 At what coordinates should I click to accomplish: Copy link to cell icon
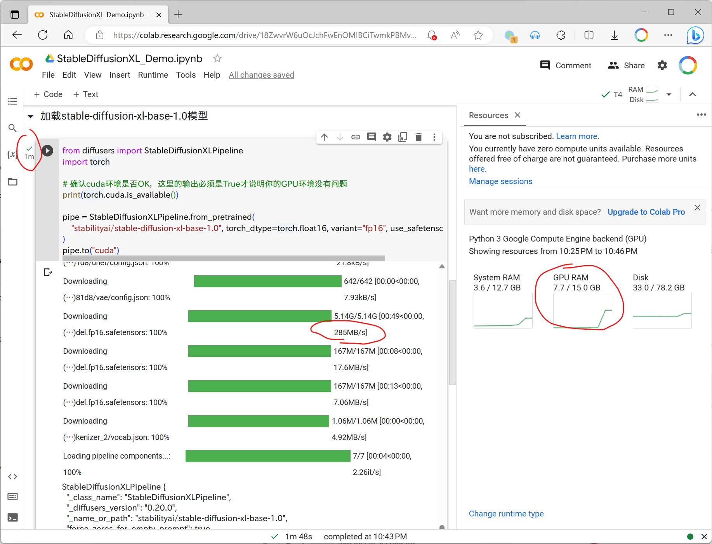tap(356, 137)
